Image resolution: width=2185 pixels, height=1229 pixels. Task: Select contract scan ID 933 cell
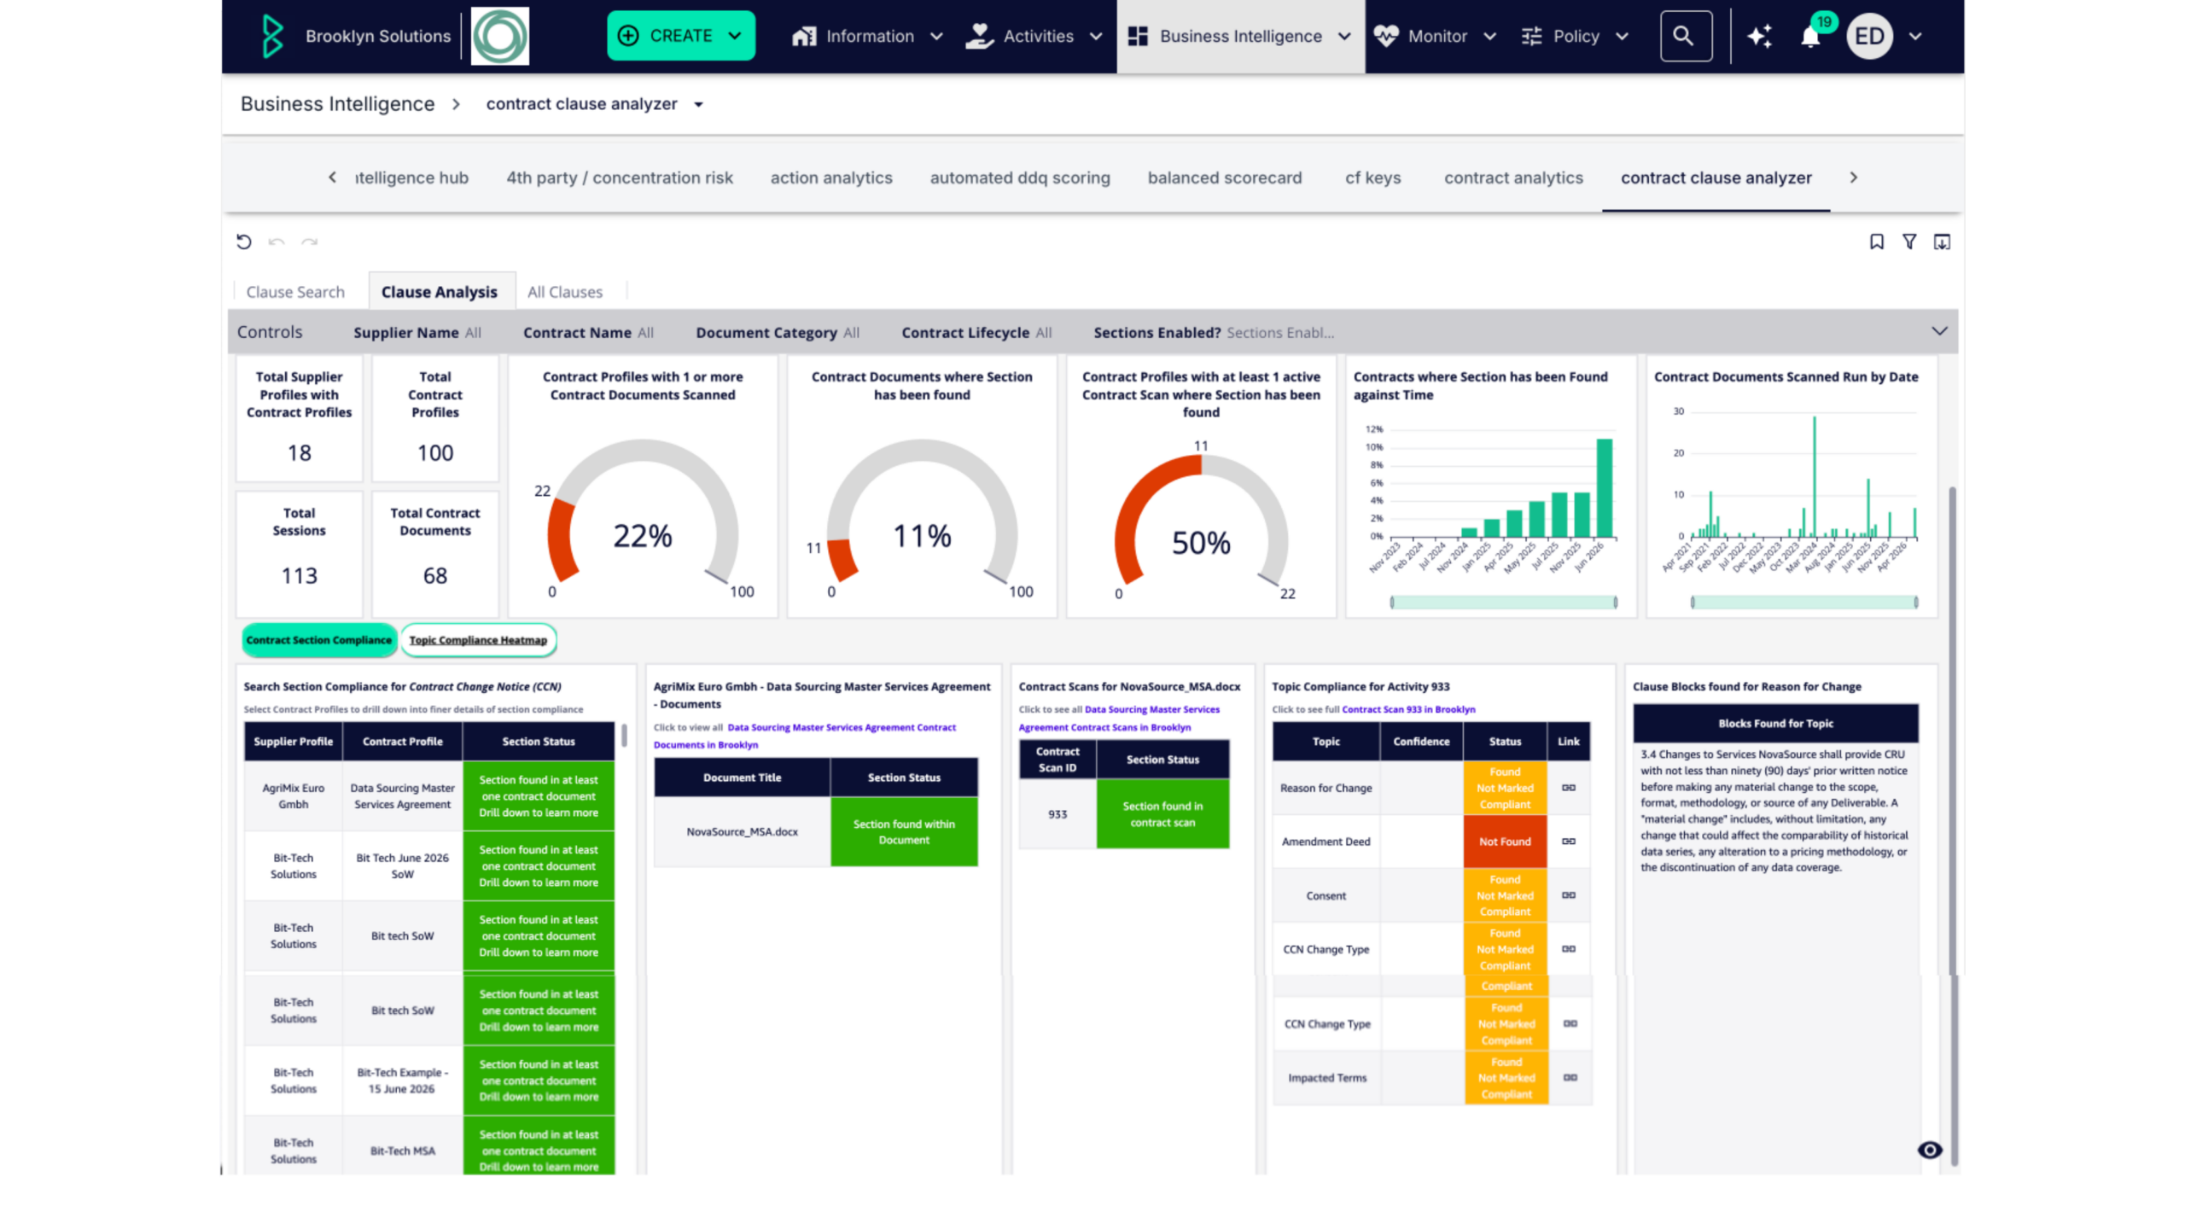(x=1057, y=814)
